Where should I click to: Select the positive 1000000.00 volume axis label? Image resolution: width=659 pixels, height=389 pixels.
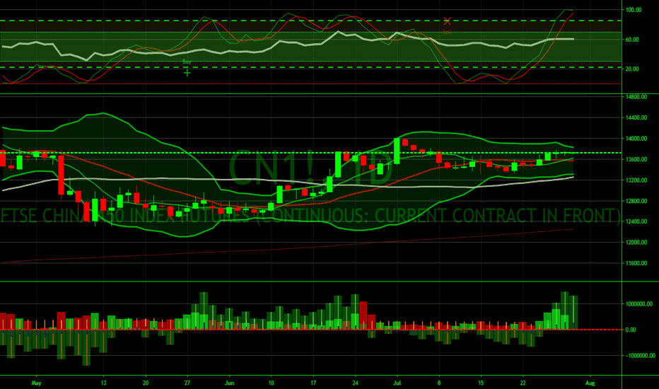pyautogui.click(x=638, y=304)
